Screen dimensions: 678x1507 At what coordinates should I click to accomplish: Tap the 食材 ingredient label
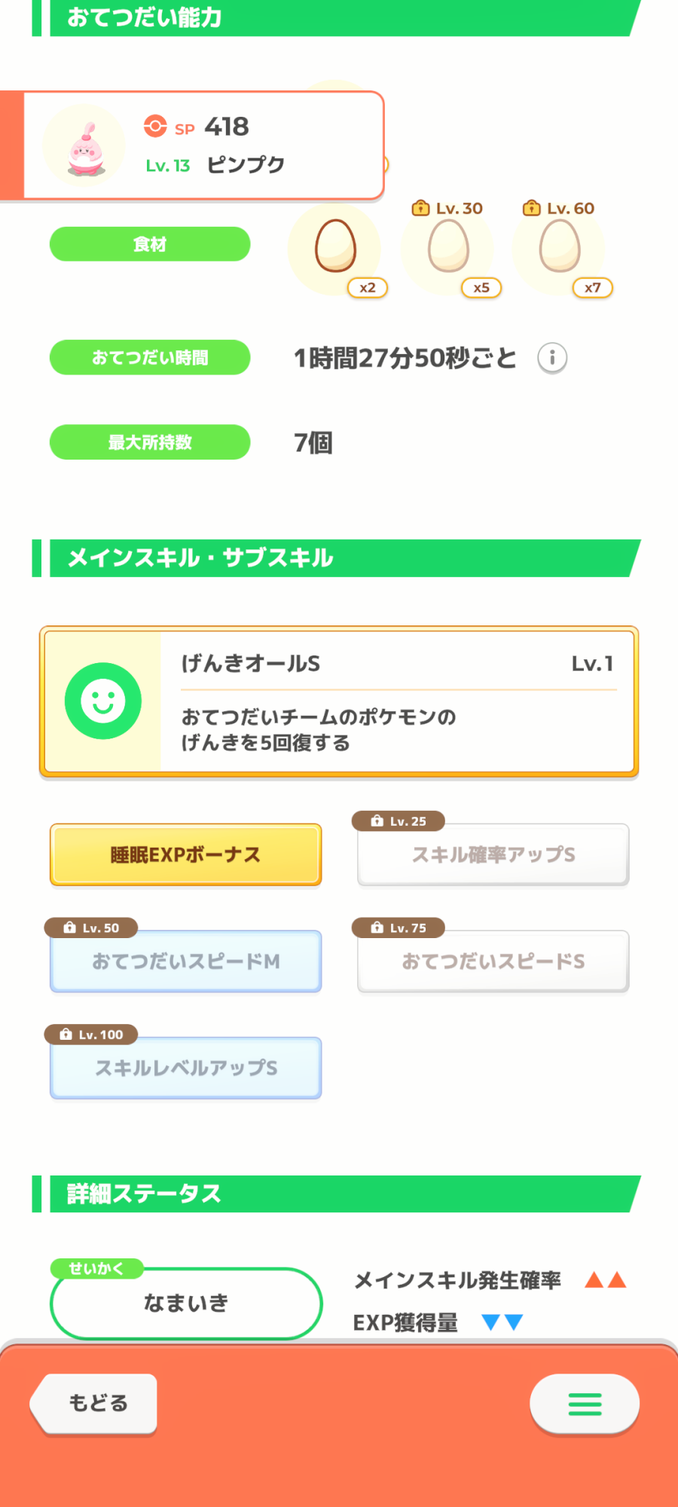tap(150, 244)
